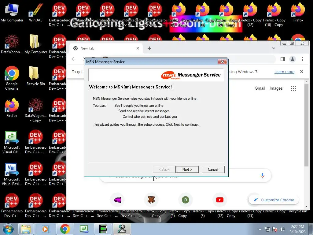
Task: Start voice search with the microphone icon
Action: coord(262,175)
